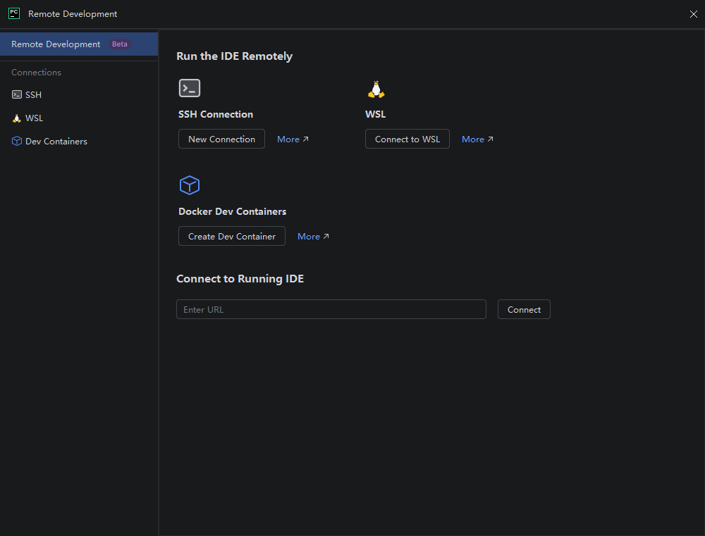Screen dimensions: 705x536
Task: Open the More link for Docker Dev Containers
Action: point(314,237)
